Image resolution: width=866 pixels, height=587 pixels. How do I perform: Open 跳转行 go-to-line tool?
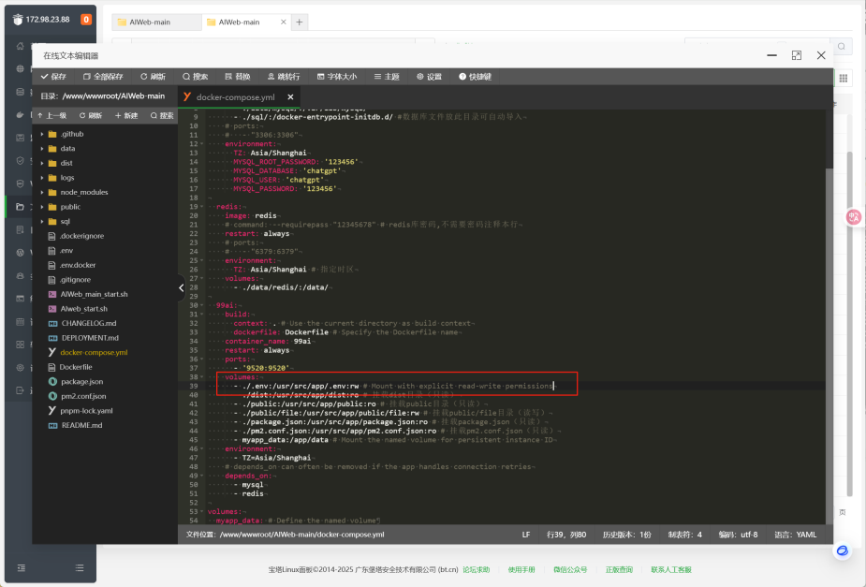(x=284, y=77)
